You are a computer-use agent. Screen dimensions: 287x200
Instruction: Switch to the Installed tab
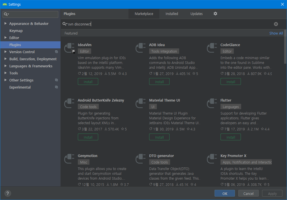[x=172, y=14]
